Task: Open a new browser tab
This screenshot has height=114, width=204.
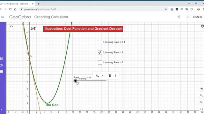Action: coord(39,4)
